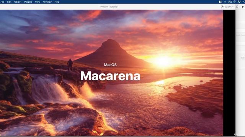Click the mobile device preview icon
Viewport: 245px width, 137px height.
pyautogui.click(x=237, y=7)
